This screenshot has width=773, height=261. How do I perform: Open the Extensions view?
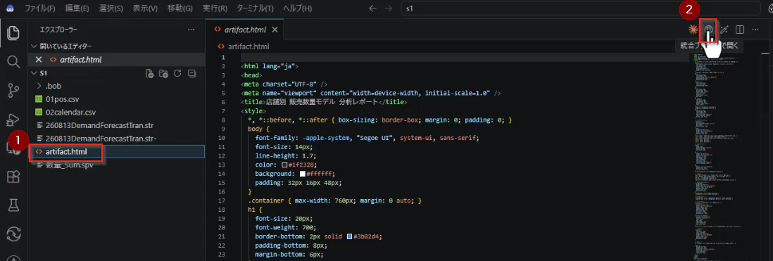pos(13,177)
